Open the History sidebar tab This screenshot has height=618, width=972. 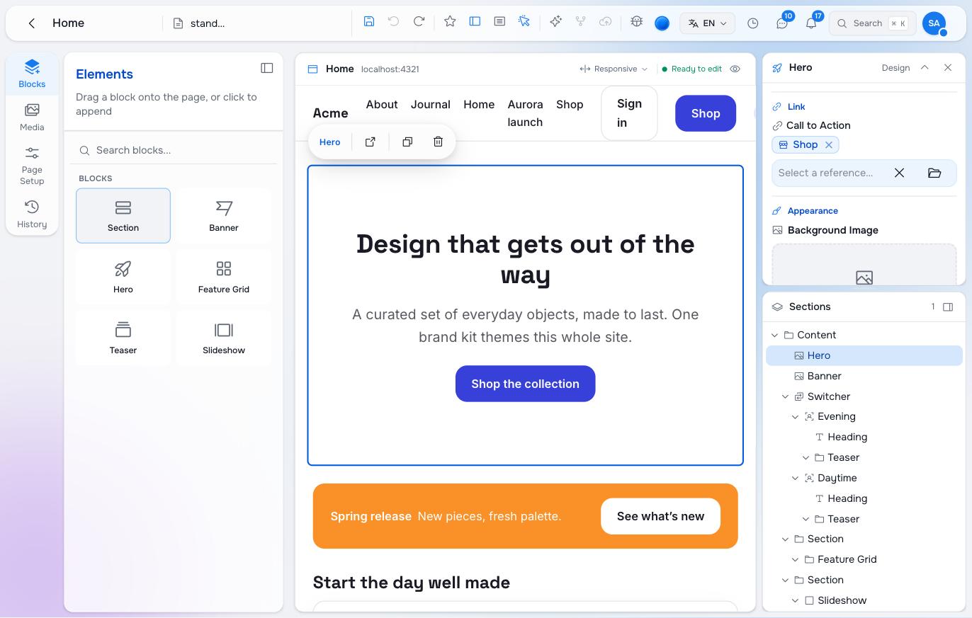click(32, 214)
